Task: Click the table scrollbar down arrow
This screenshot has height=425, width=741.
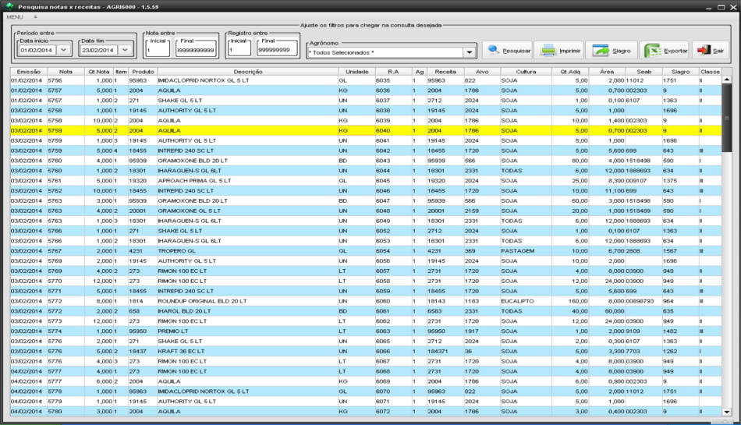Action: click(727, 412)
